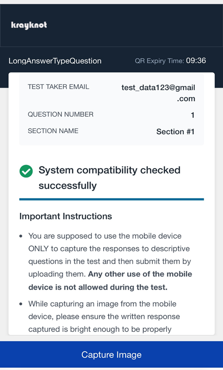
Task: Click the bold mobile device warning text
Action: 110,280
